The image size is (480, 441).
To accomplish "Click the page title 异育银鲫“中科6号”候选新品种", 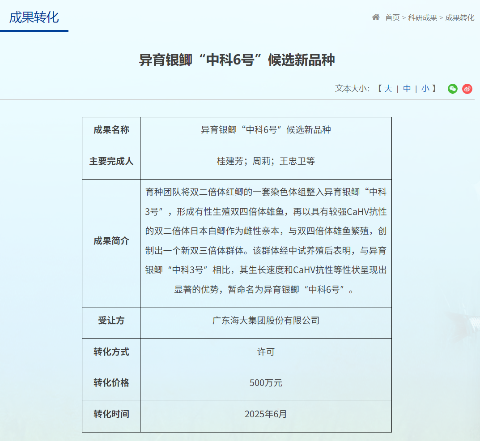I will pos(237,60).
